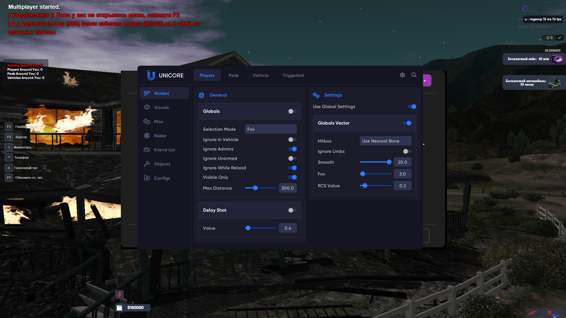The image size is (566, 318).
Task: Open Hitbox Use Nearest Bone dropdown
Action: coord(386,141)
